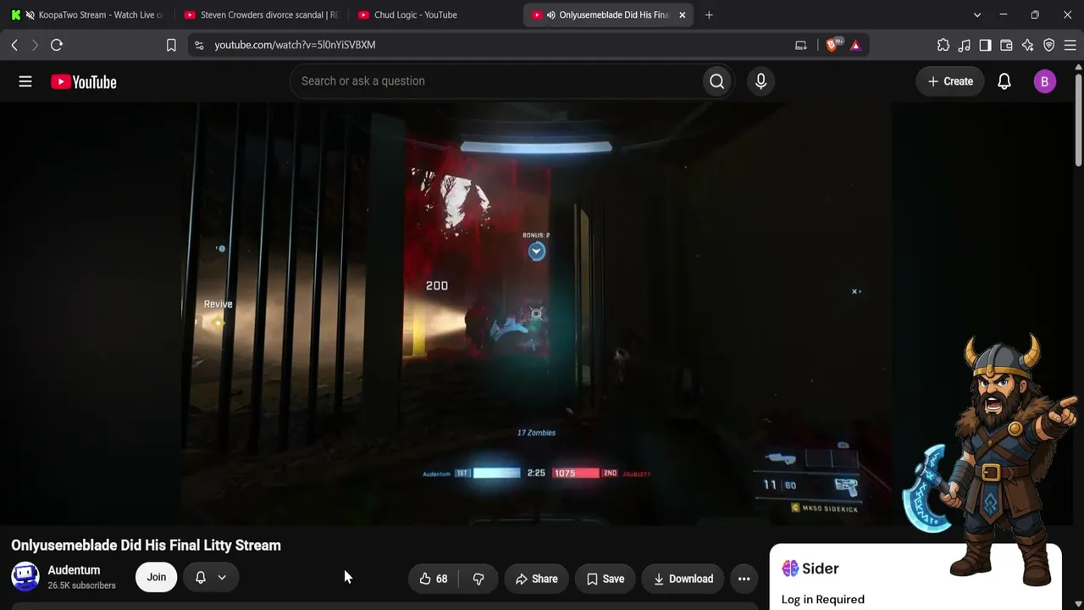Click the YouTube search input field
1084x610 pixels.
tap(496, 81)
